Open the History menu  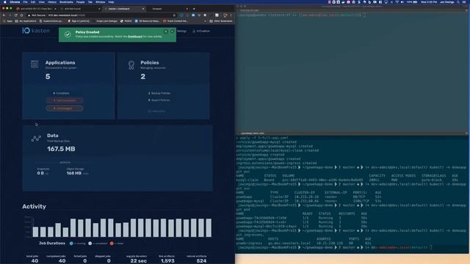[52, 1]
